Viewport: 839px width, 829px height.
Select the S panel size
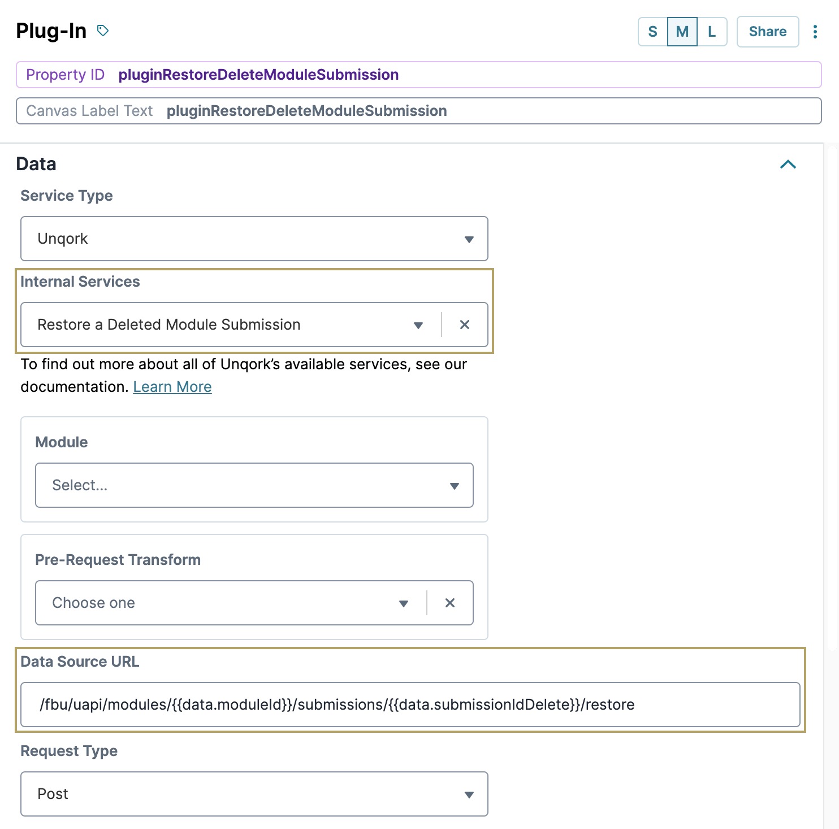coord(652,32)
